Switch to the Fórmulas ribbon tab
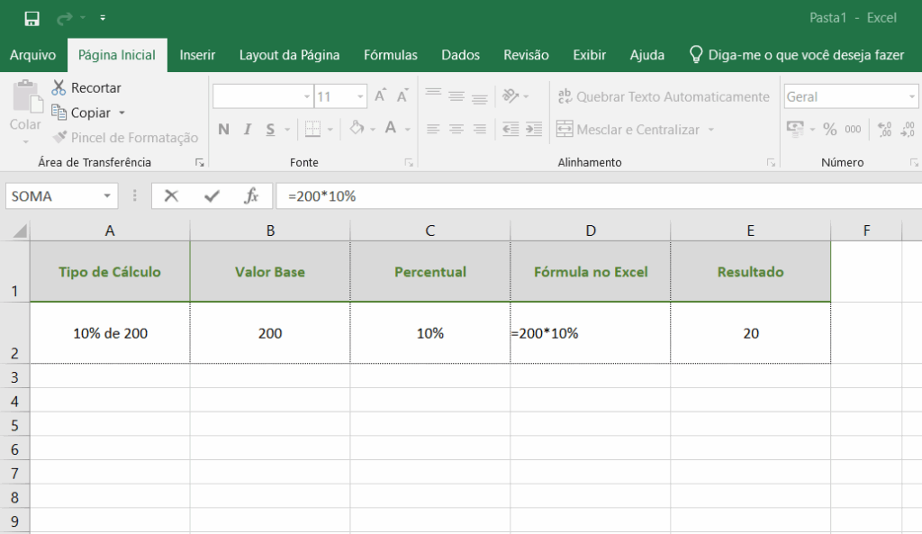This screenshot has height=534, width=922. [390, 55]
